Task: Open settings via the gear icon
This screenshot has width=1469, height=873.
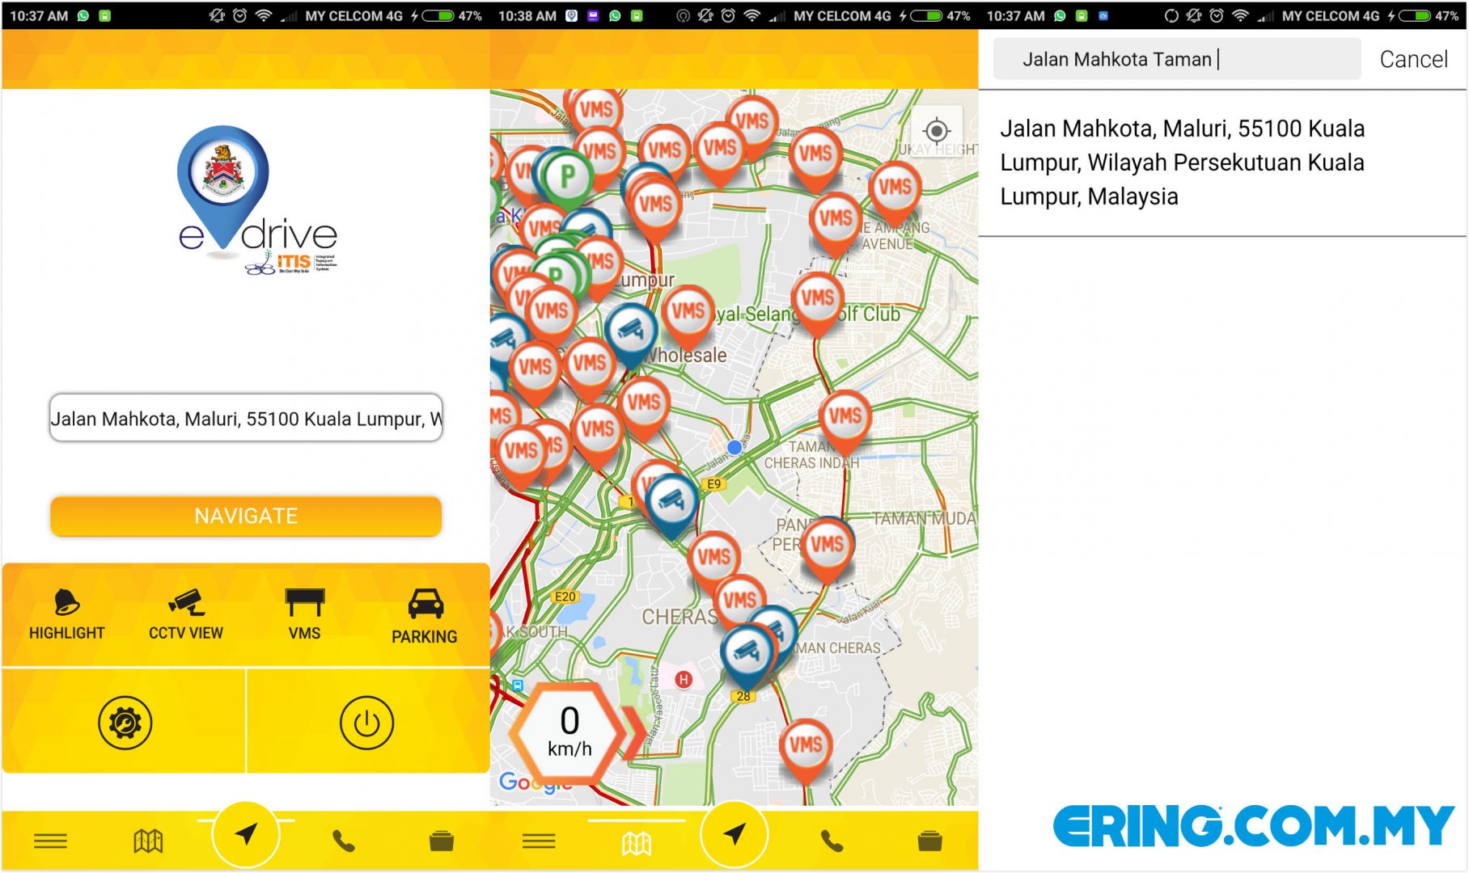Action: pos(125,723)
